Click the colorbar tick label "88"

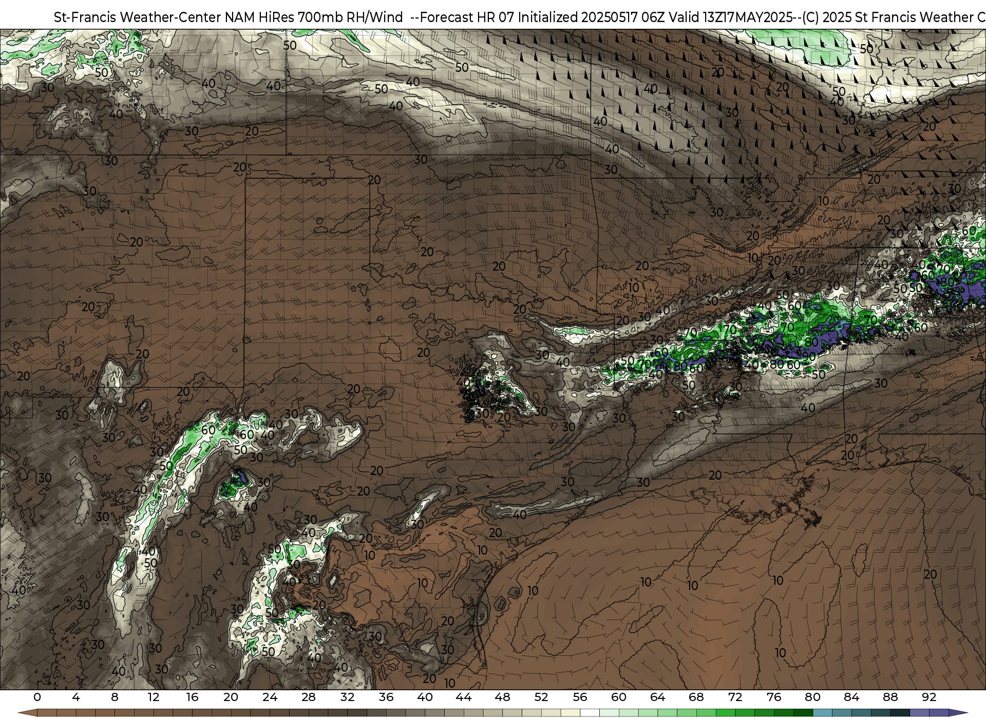(x=890, y=697)
